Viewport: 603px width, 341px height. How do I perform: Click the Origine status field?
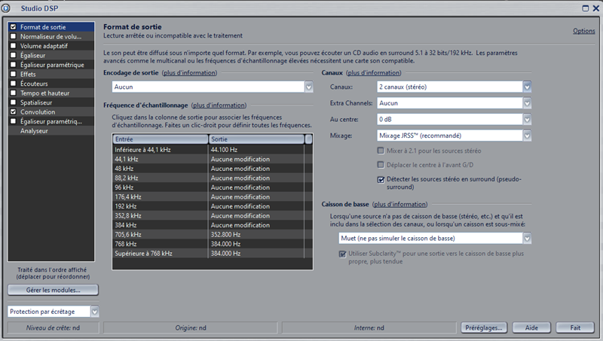pos(191,328)
